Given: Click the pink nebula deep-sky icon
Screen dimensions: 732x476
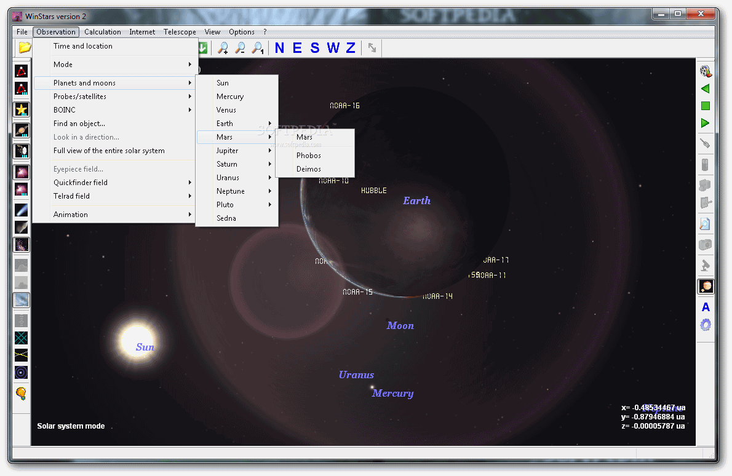Looking at the screenshot, I should coord(22,172).
